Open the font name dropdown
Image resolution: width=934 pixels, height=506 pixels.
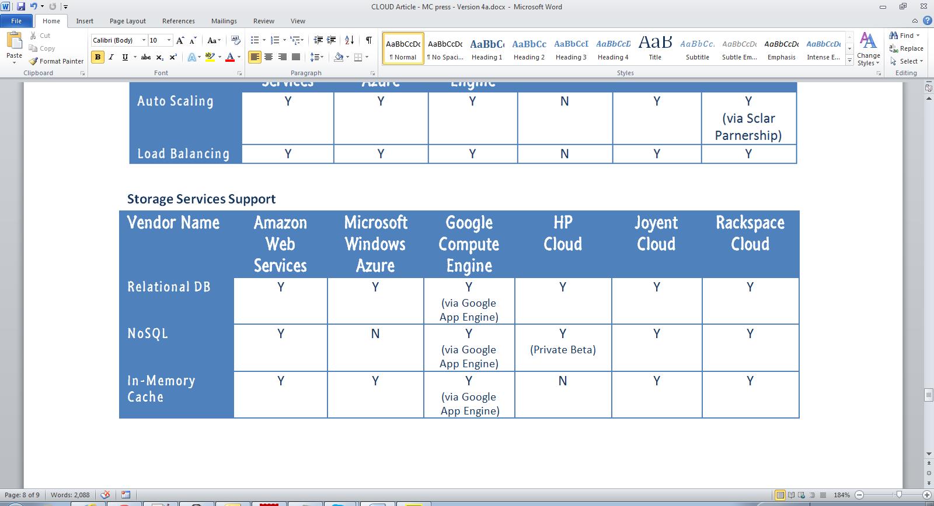(x=143, y=40)
